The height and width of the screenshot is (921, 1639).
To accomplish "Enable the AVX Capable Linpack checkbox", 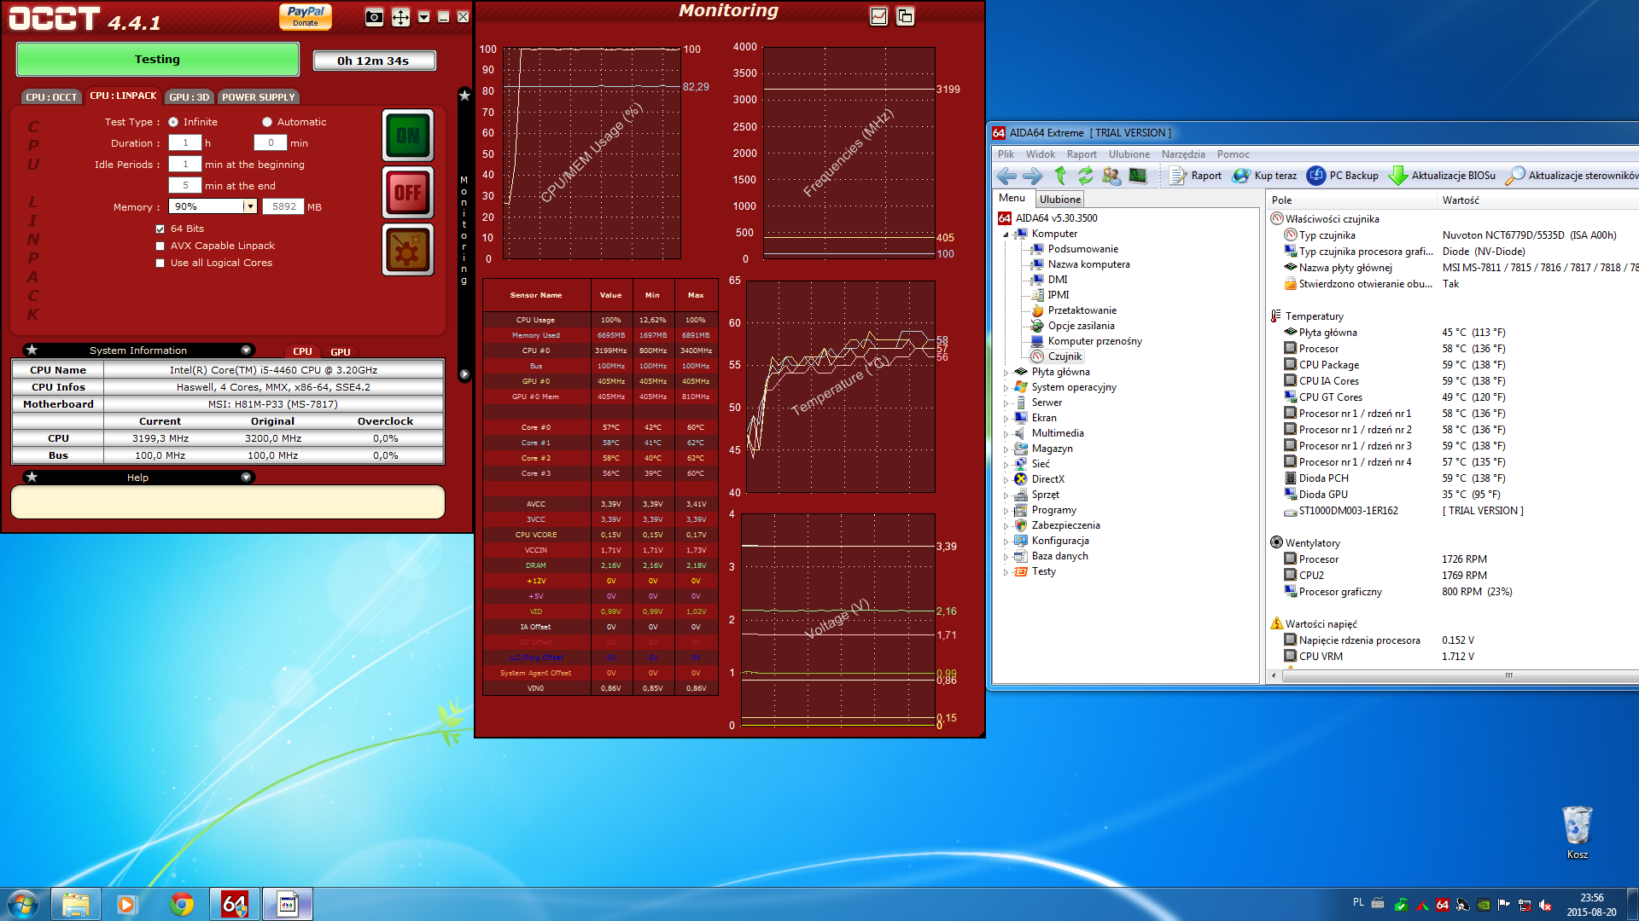I will 160,246.
